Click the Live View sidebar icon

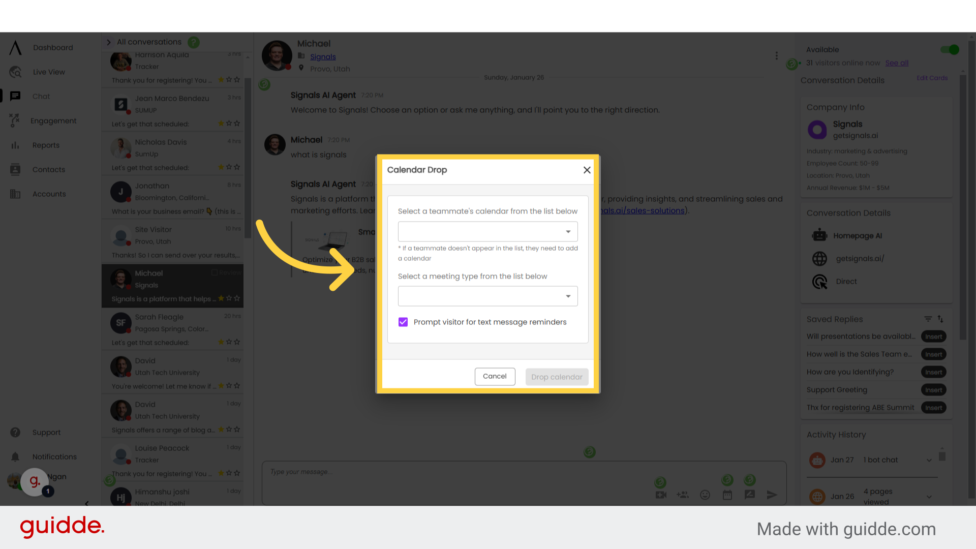pyautogui.click(x=15, y=72)
